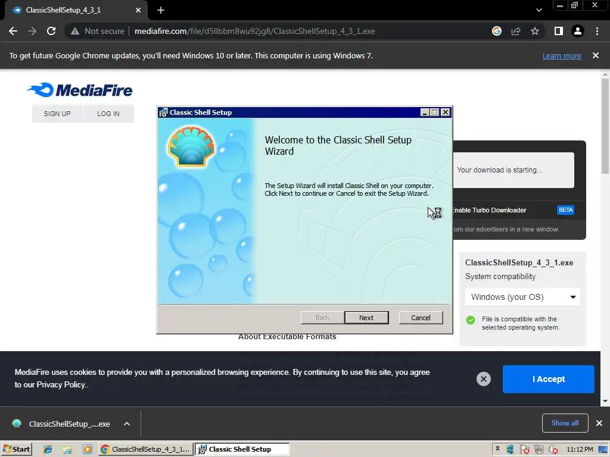Click the Enable Turbo Downloader text

(489, 210)
